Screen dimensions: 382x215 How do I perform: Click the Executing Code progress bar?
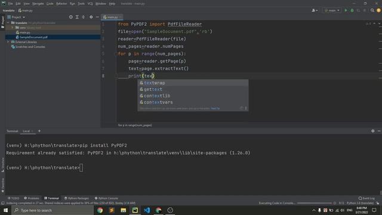315,203
